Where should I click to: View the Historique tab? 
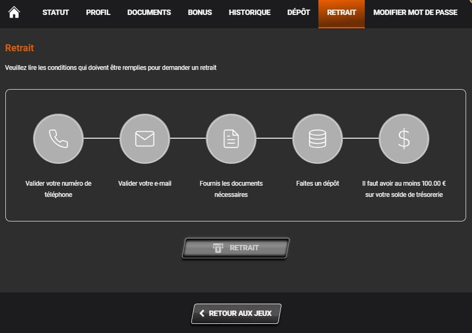click(250, 13)
